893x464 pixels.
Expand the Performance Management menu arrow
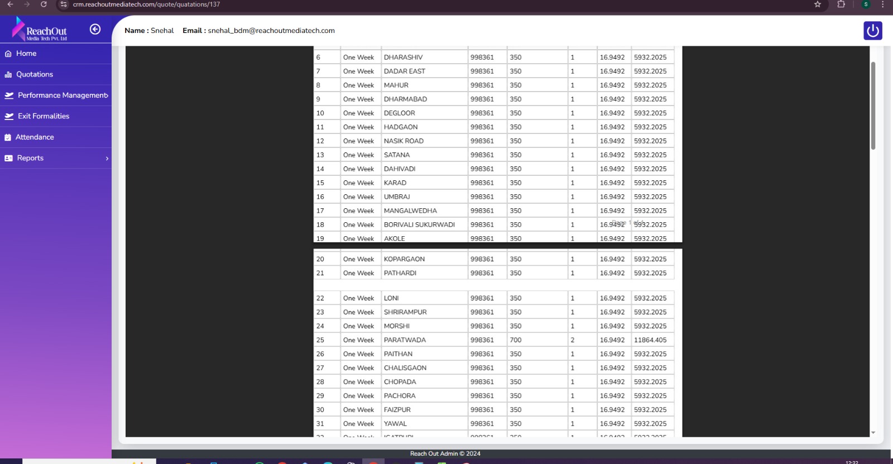[107, 95]
